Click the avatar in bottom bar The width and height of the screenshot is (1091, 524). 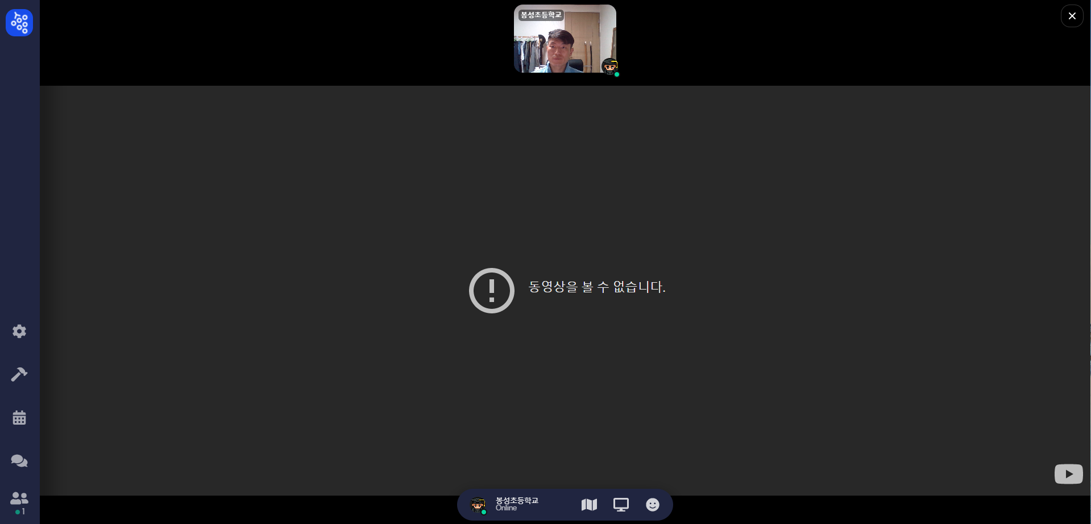pyautogui.click(x=478, y=505)
